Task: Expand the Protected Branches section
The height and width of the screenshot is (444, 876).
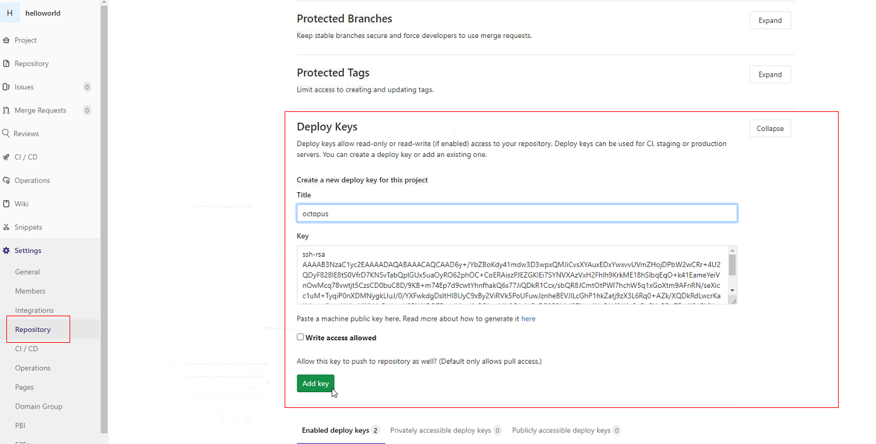Action: click(770, 20)
